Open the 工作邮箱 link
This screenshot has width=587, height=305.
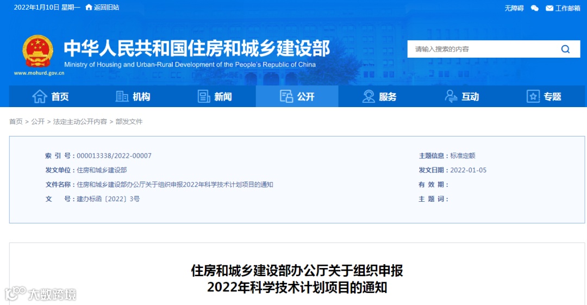(x=567, y=8)
